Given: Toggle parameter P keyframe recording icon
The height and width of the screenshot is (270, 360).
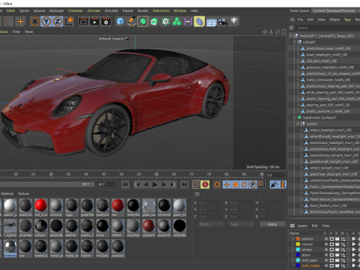Looking at the screenshot, I should pos(253,184).
